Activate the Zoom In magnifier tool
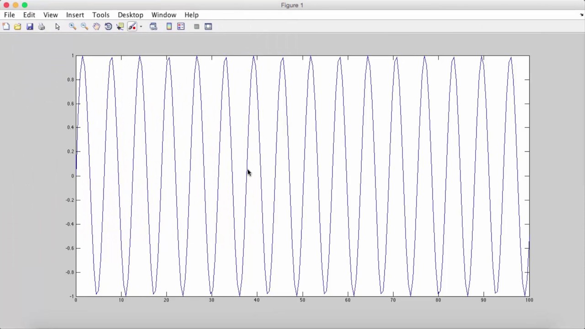Viewport: 585px width, 329px height. [72, 27]
